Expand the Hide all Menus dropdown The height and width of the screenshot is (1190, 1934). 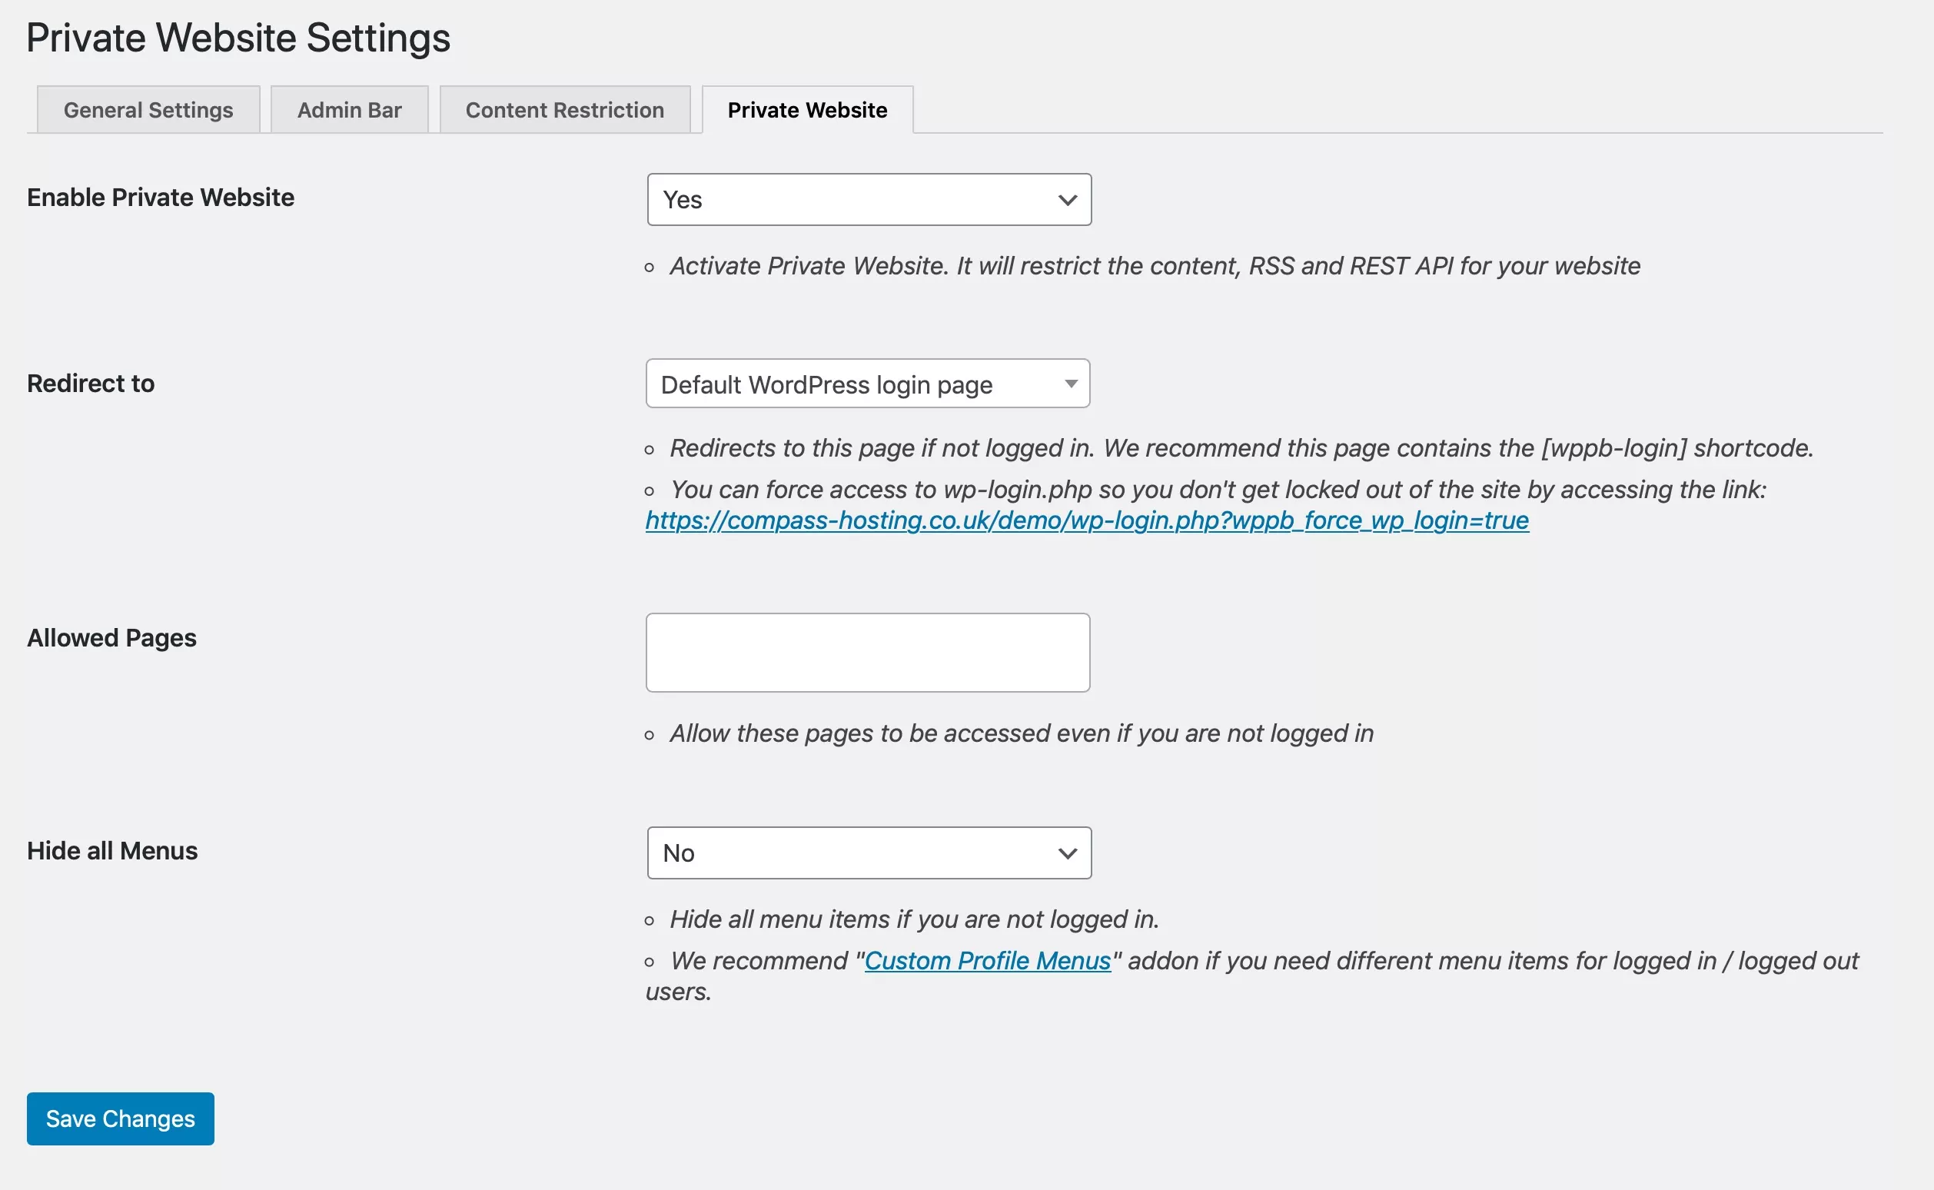pos(869,853)
